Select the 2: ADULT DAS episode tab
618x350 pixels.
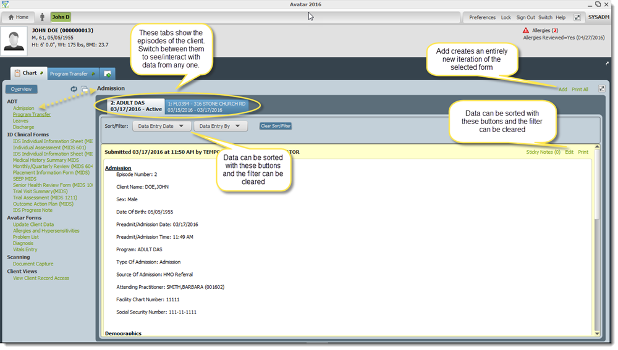tap(136, 106)
